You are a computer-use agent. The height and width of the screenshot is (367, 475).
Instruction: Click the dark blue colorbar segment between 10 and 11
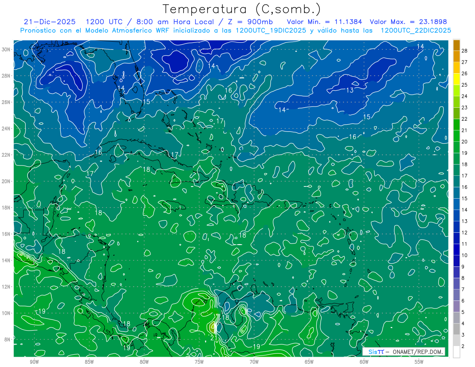click(x=456, y=249)
